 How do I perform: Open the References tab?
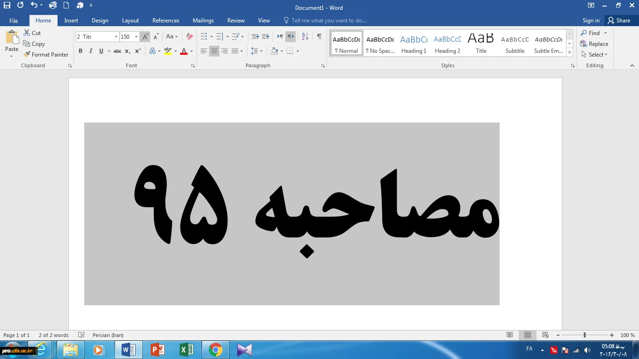[x=166, y=21]
